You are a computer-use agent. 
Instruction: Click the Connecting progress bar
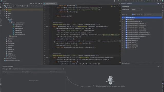pos(146,63)
